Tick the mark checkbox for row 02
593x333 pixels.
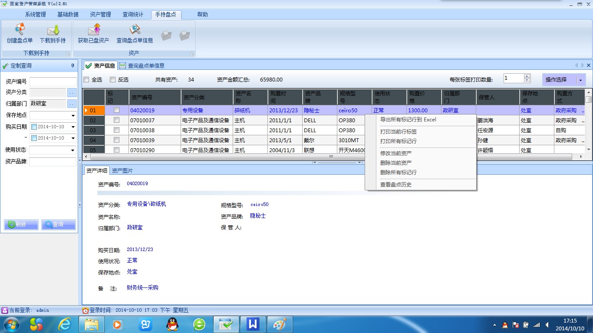point(116,120)
